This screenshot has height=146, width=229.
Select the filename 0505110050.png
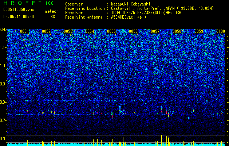click(19, 9)
